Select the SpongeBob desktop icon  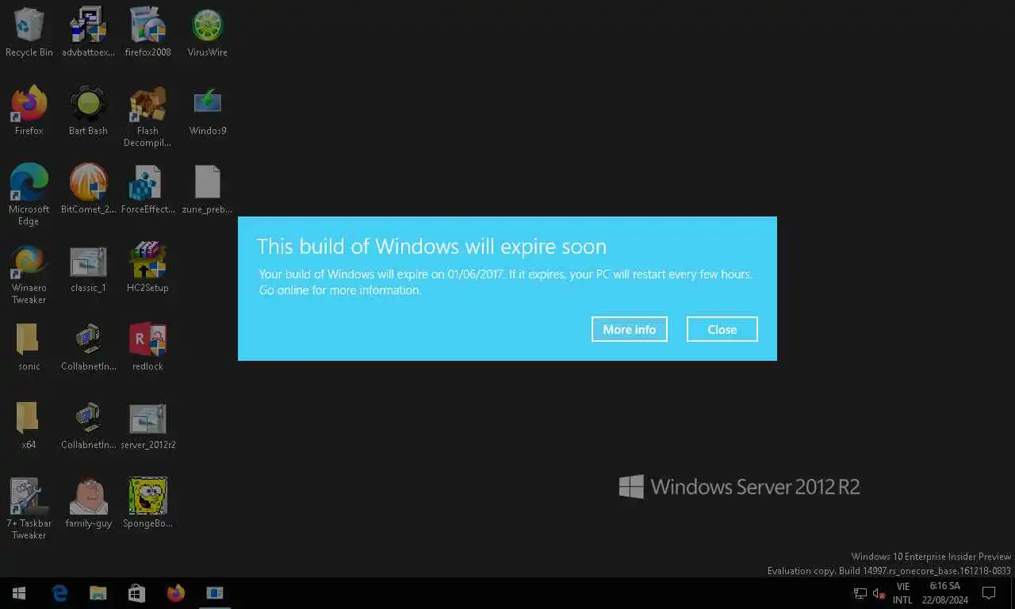(147, 503)
